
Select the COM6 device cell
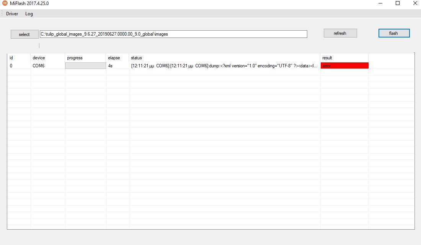[39, 66]
